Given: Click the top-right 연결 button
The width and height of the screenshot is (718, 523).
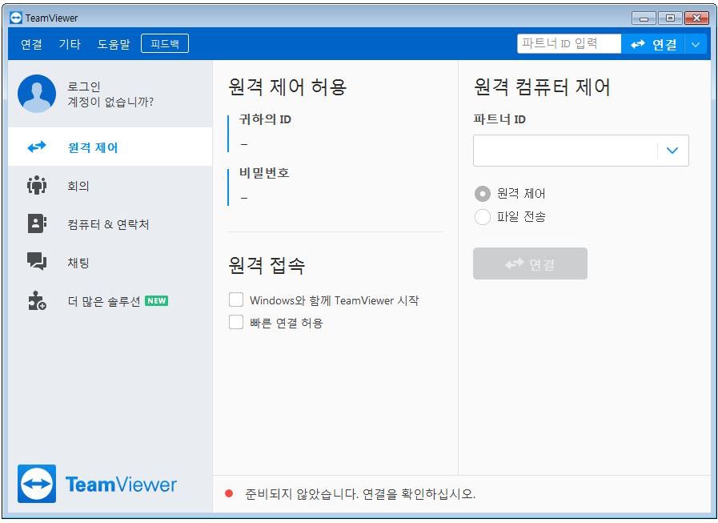Looking at the screenshot, I should tap(653, 45).
